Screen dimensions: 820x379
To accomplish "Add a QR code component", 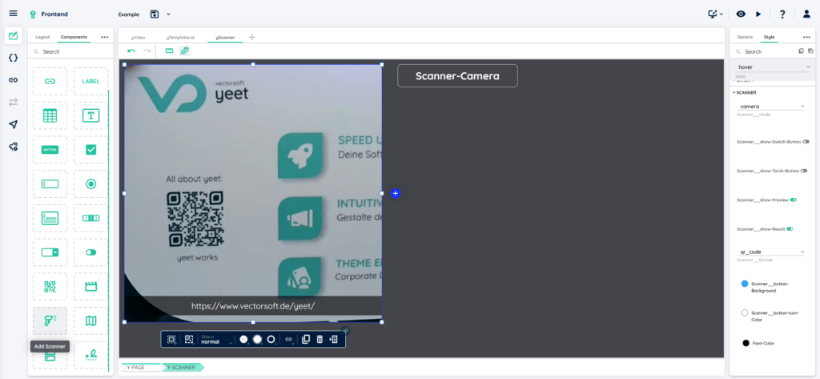I will coord(50,286).
